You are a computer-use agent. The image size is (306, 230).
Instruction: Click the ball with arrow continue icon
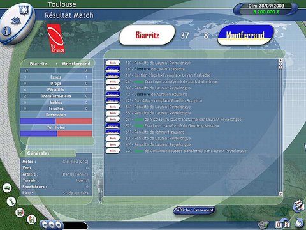[300, 223]
